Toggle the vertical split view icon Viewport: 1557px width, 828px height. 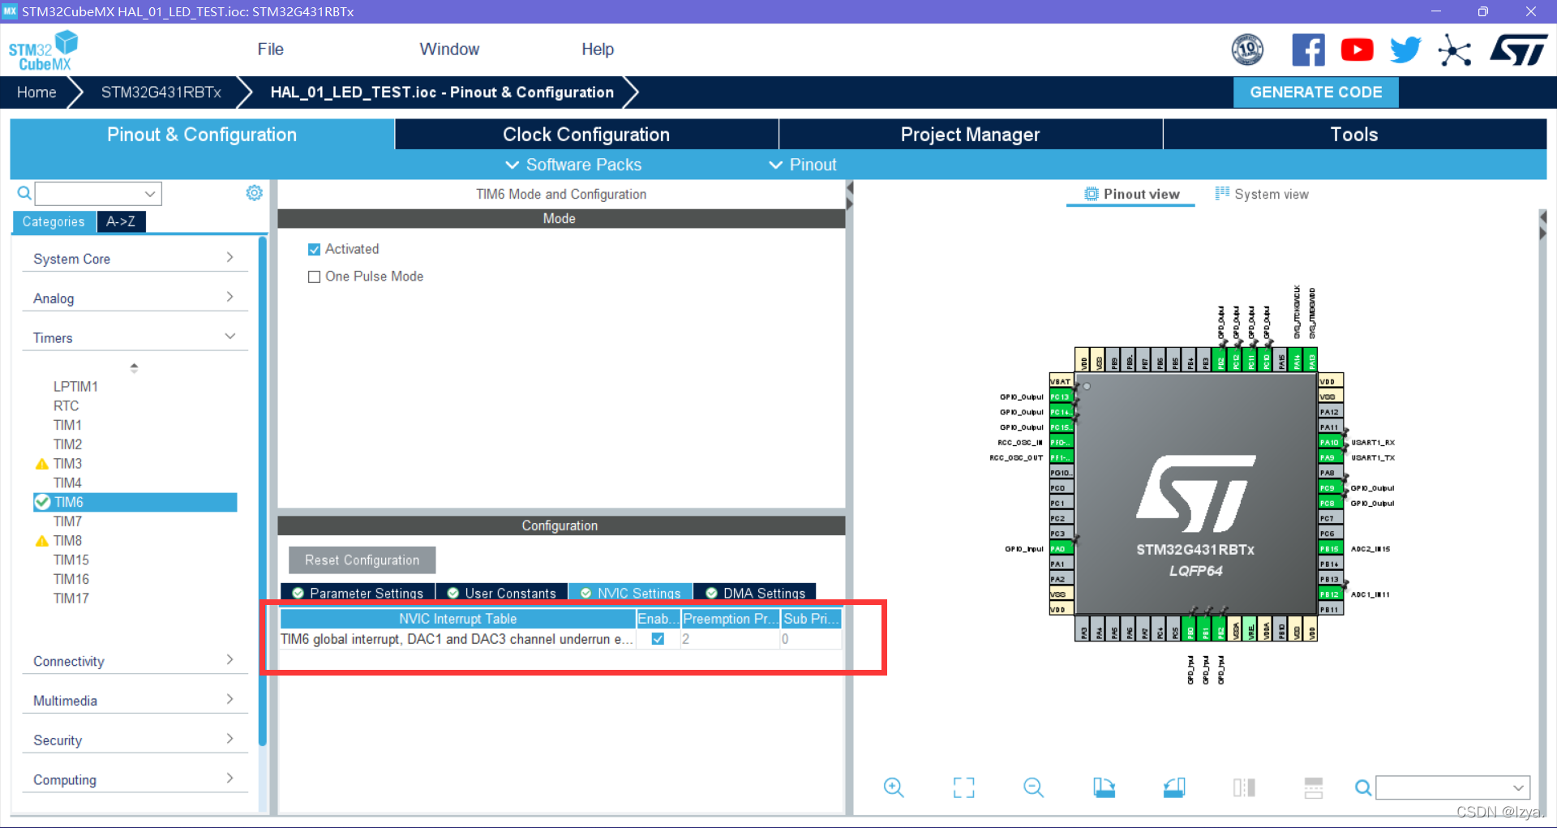1244,787
